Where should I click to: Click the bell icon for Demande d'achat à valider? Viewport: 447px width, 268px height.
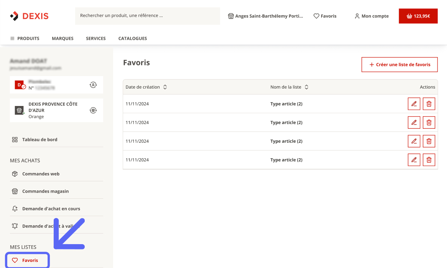[x=15, y=226]
